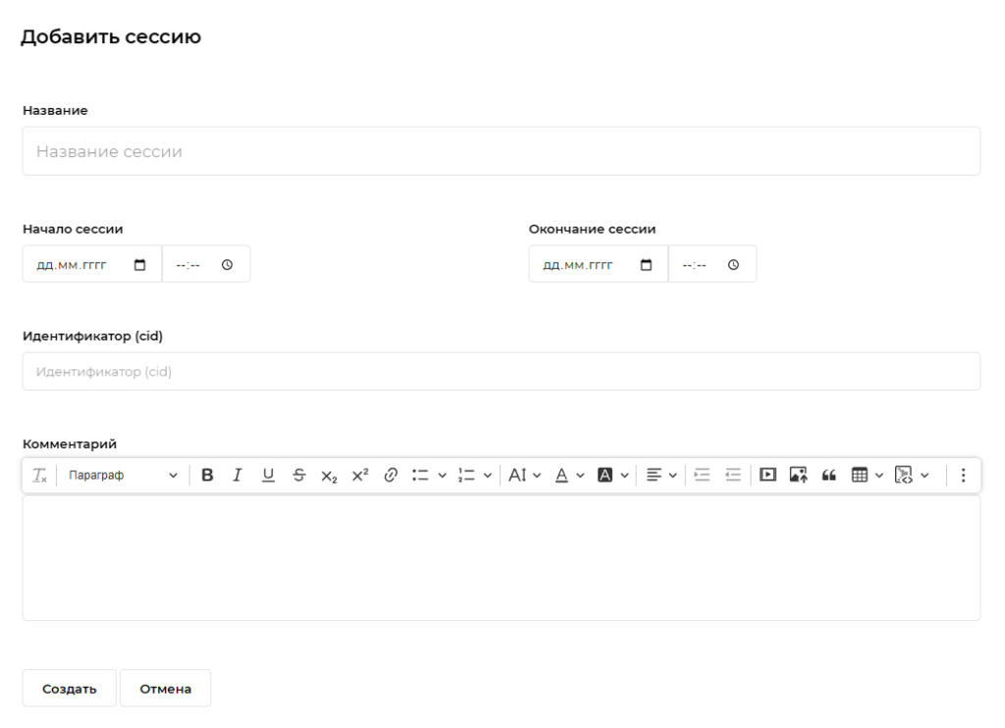Click the Отмена button
1005x728 pixels.
pos(165,689)
